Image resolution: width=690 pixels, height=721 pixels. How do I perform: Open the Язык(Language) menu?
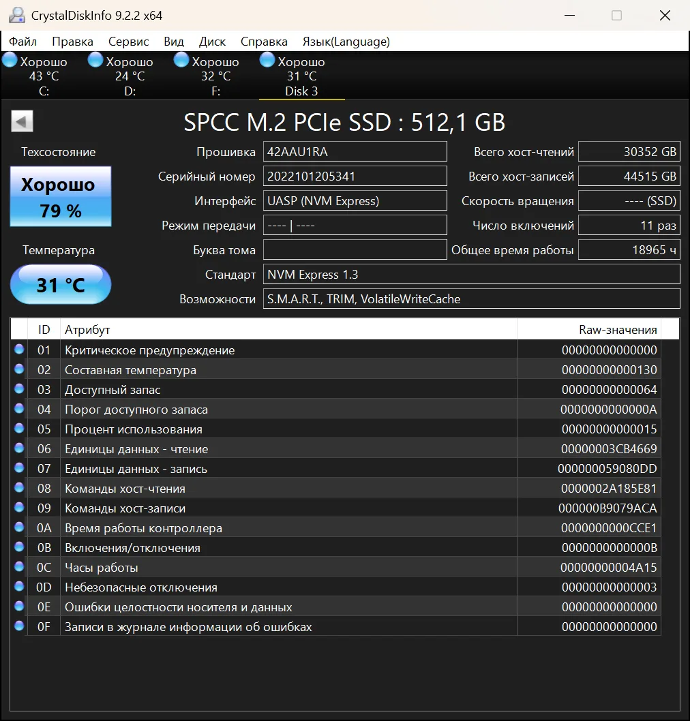point(346,42)
